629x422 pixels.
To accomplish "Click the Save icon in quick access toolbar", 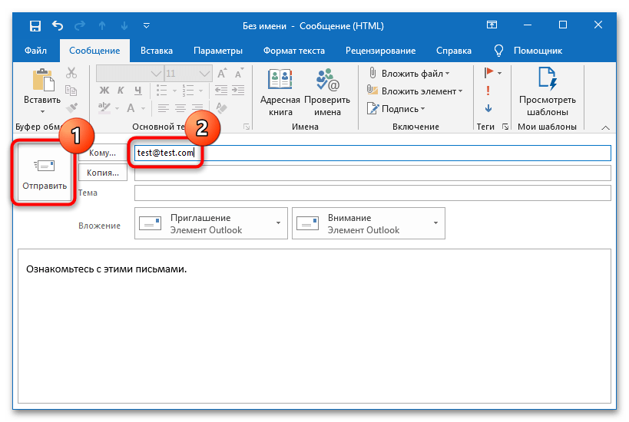I will 35,26.
